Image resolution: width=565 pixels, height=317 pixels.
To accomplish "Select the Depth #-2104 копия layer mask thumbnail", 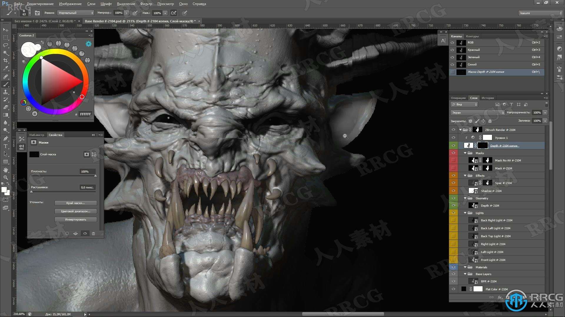I will (x=482, y=145).
